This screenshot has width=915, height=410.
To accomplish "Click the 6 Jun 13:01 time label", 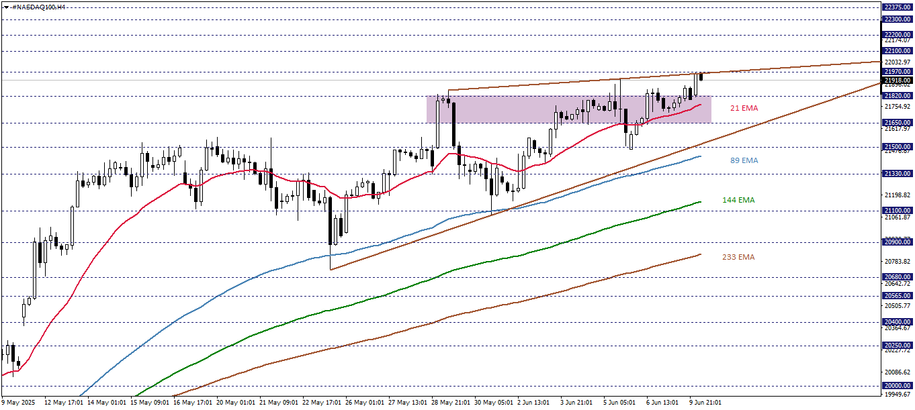I will click(x=664, y=403).
